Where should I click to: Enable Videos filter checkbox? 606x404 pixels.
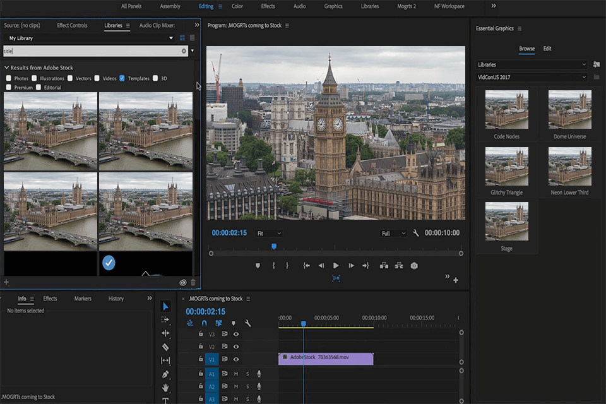tap(97, 78)
